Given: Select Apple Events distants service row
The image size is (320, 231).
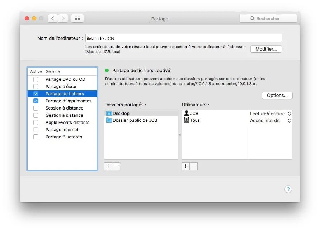Looking at the screenshot, I should click(x=62, y=123).
